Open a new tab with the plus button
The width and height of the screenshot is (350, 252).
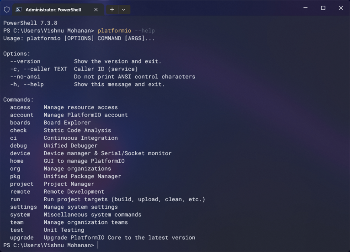click(x=112, y=9)
